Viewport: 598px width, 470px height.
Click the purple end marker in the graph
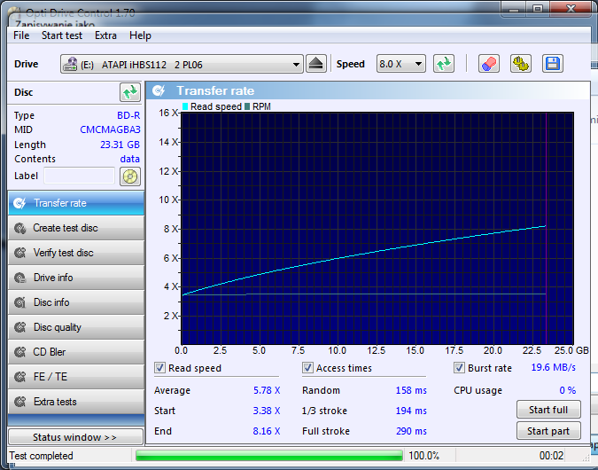point(546,228)
